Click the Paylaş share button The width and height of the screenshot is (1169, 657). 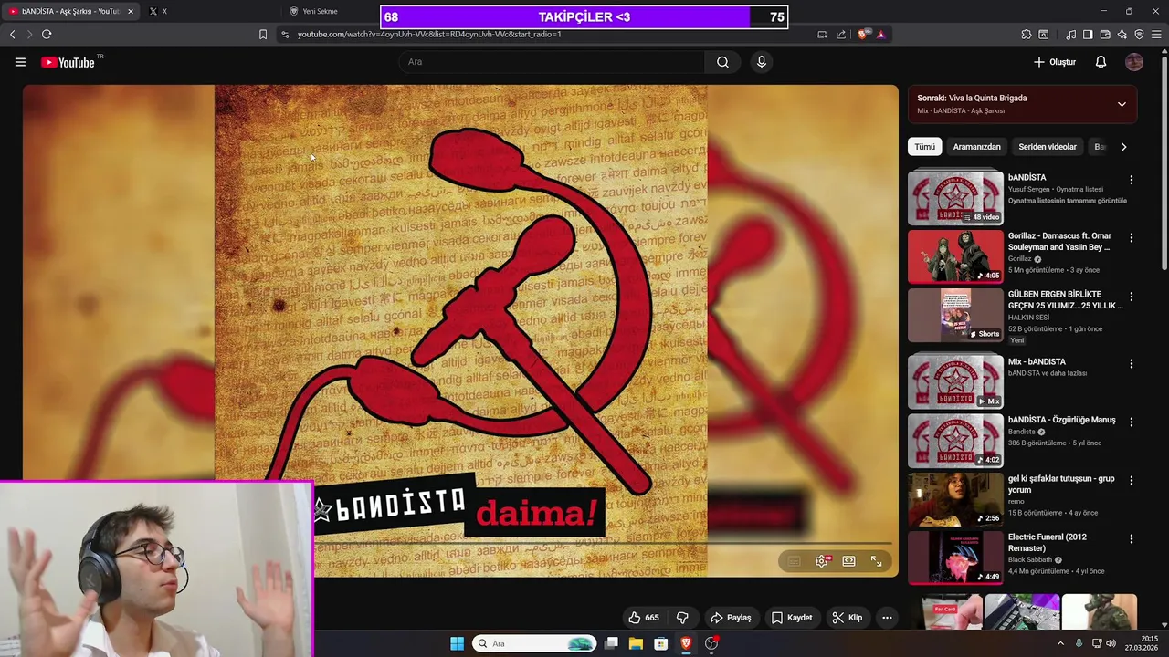click(x=732, y=618)
